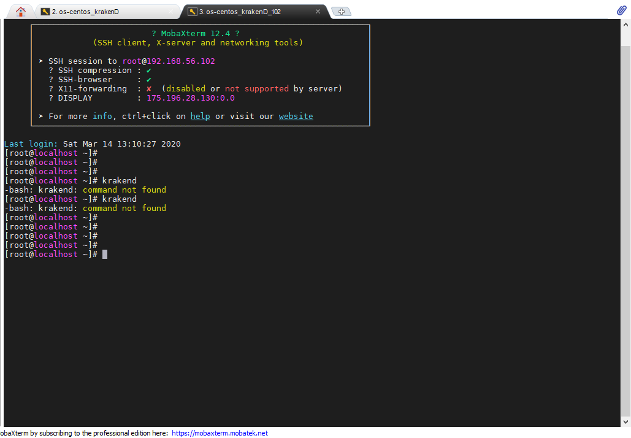Viewport: 631px width, 438px height.
Task: Click the terminal cursor at last prompt
Action: coord(105,255)
